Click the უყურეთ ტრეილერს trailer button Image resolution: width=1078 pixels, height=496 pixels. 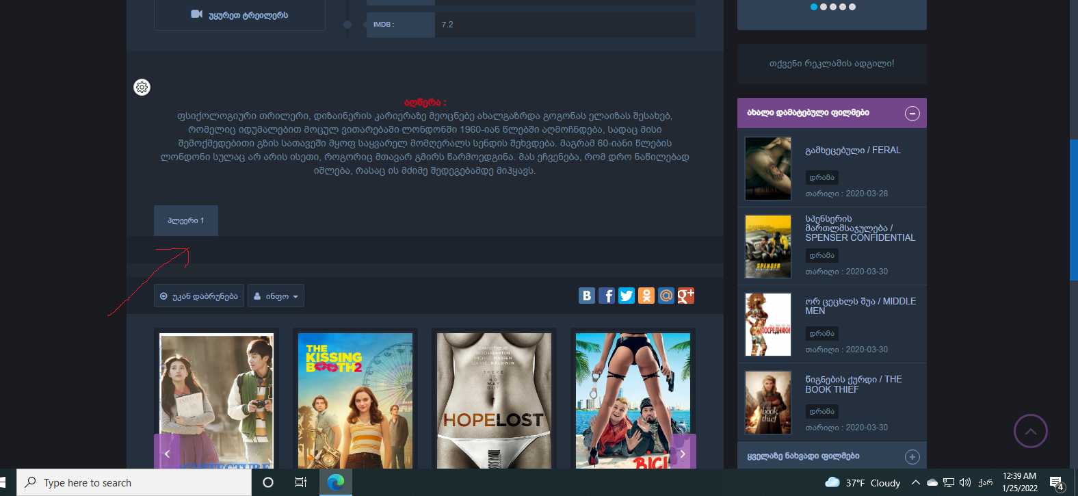pyautogui.click(x=239, y=15)
